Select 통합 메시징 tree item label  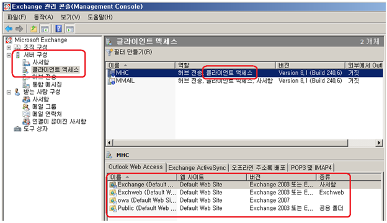tap(47, 84)
